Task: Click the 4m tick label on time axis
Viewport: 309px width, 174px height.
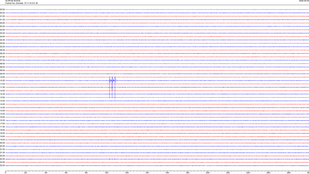Action: click(46, 173)
